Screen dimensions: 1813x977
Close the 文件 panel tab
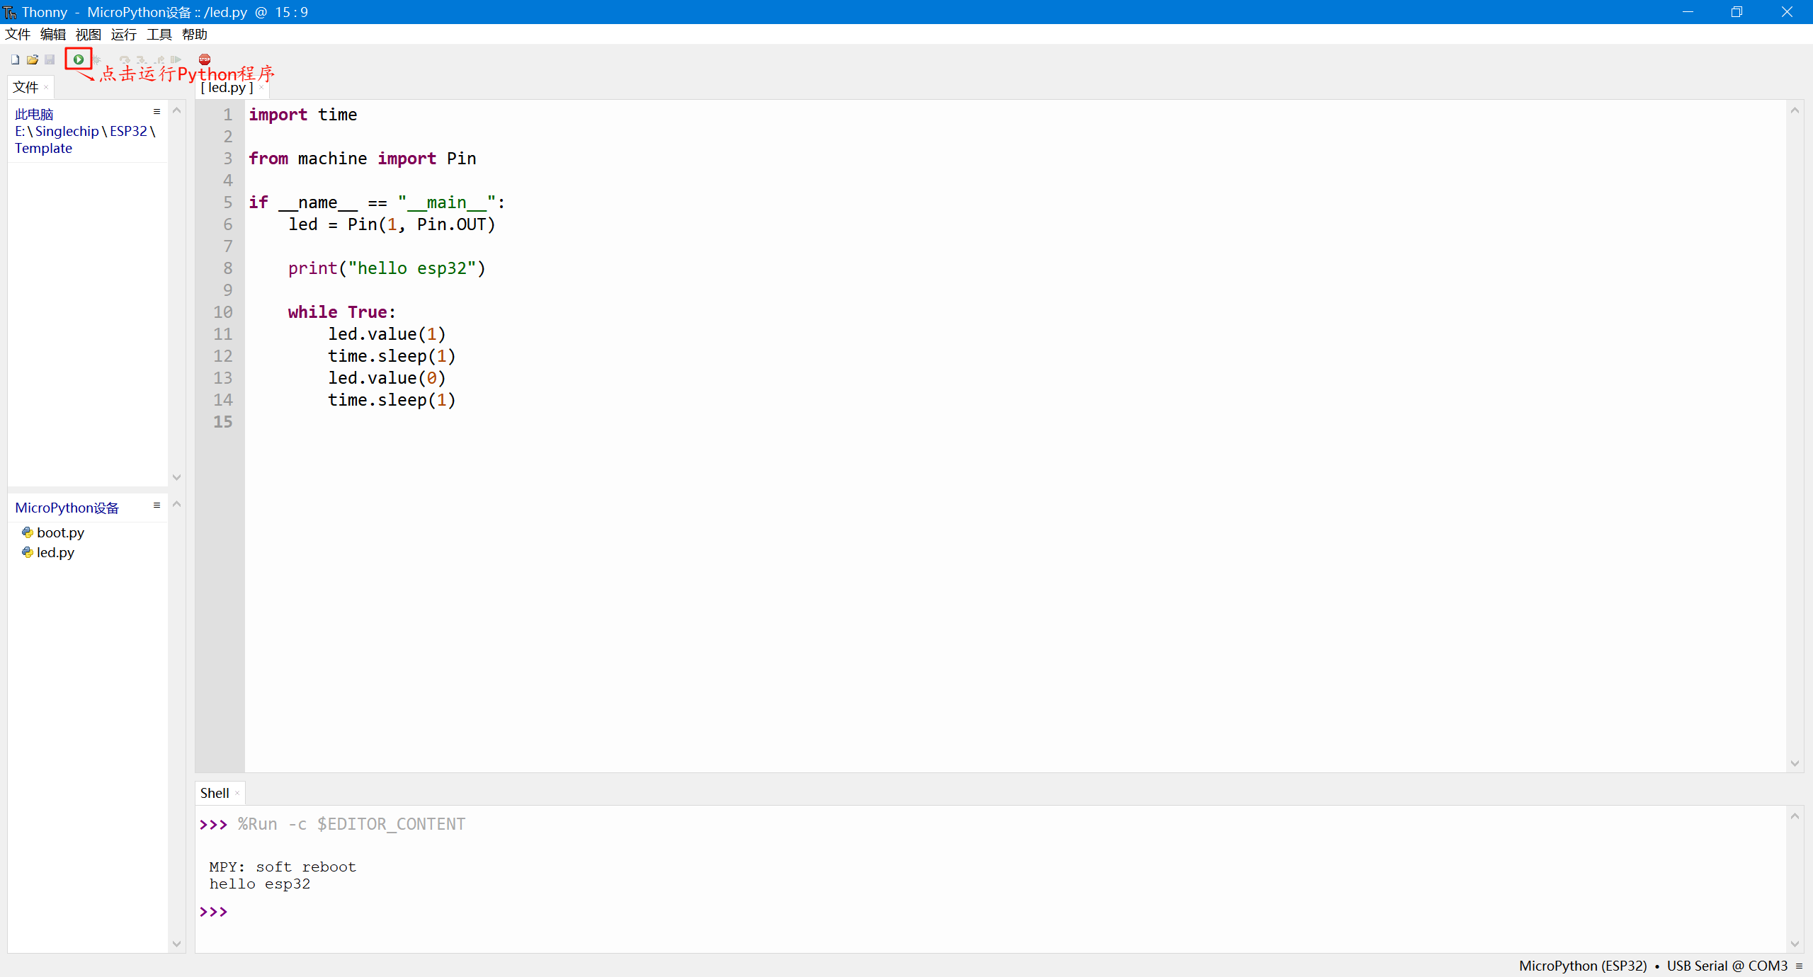click(x=46, y=87)
